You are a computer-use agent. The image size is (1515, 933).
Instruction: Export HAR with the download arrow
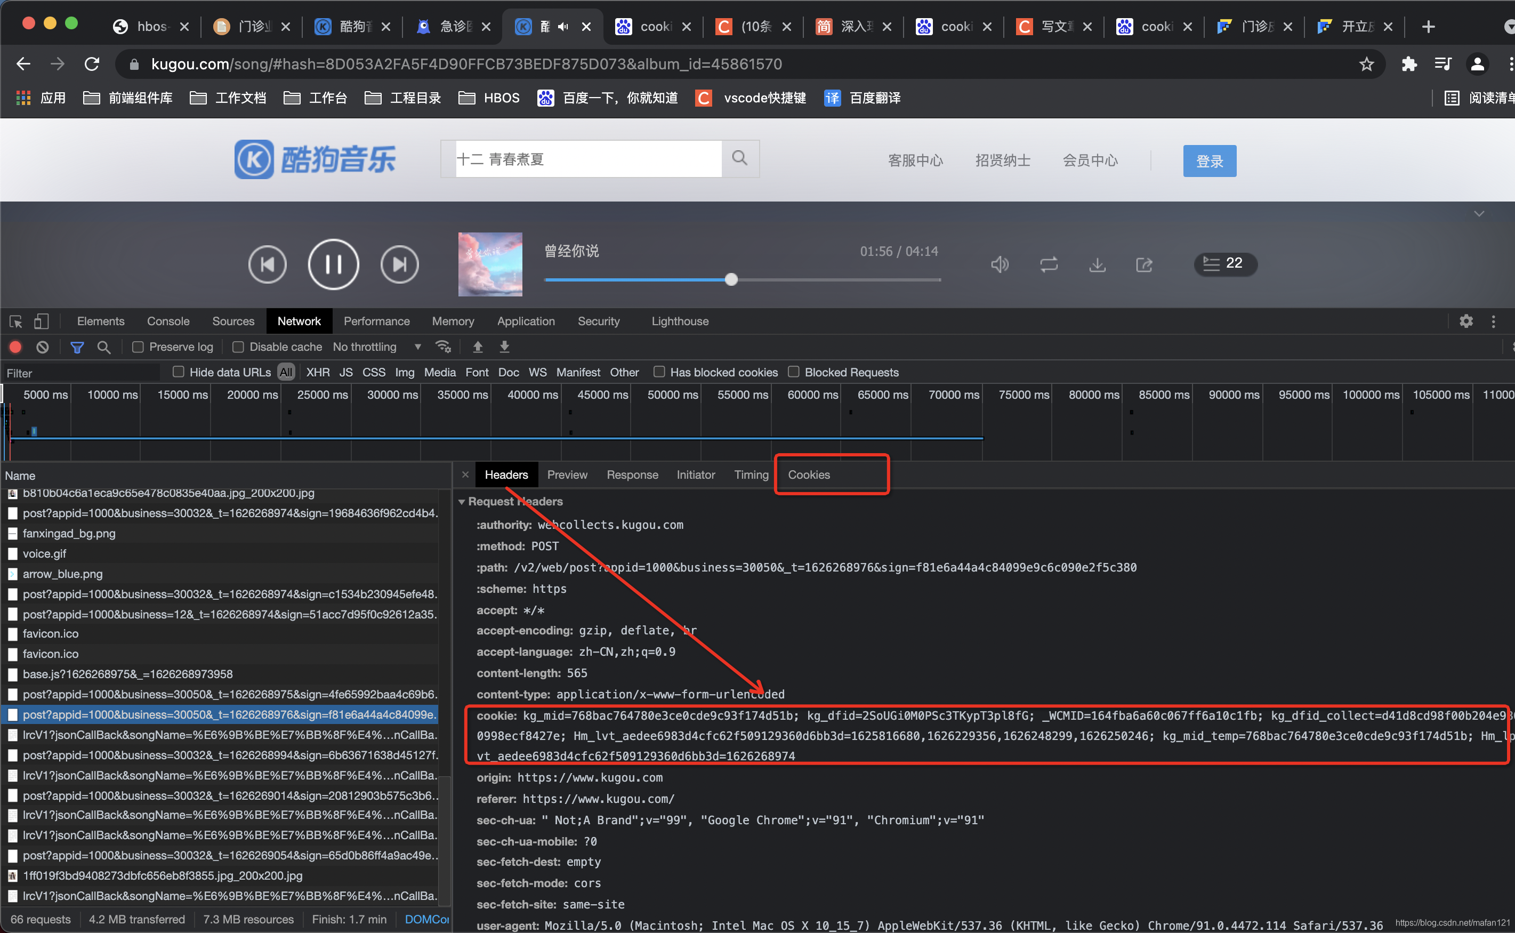pyautogui.click(x=505, y=347)
